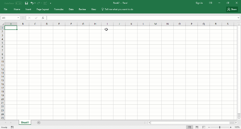Select row 25 header
Image resolution: width=241 pixels, height=129 pixels.
point(2,118)
